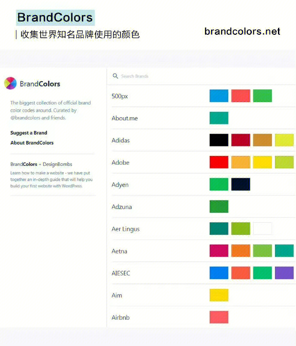
Task: Choose the Airbnb coral swatch
Action: tap(219, 317)
